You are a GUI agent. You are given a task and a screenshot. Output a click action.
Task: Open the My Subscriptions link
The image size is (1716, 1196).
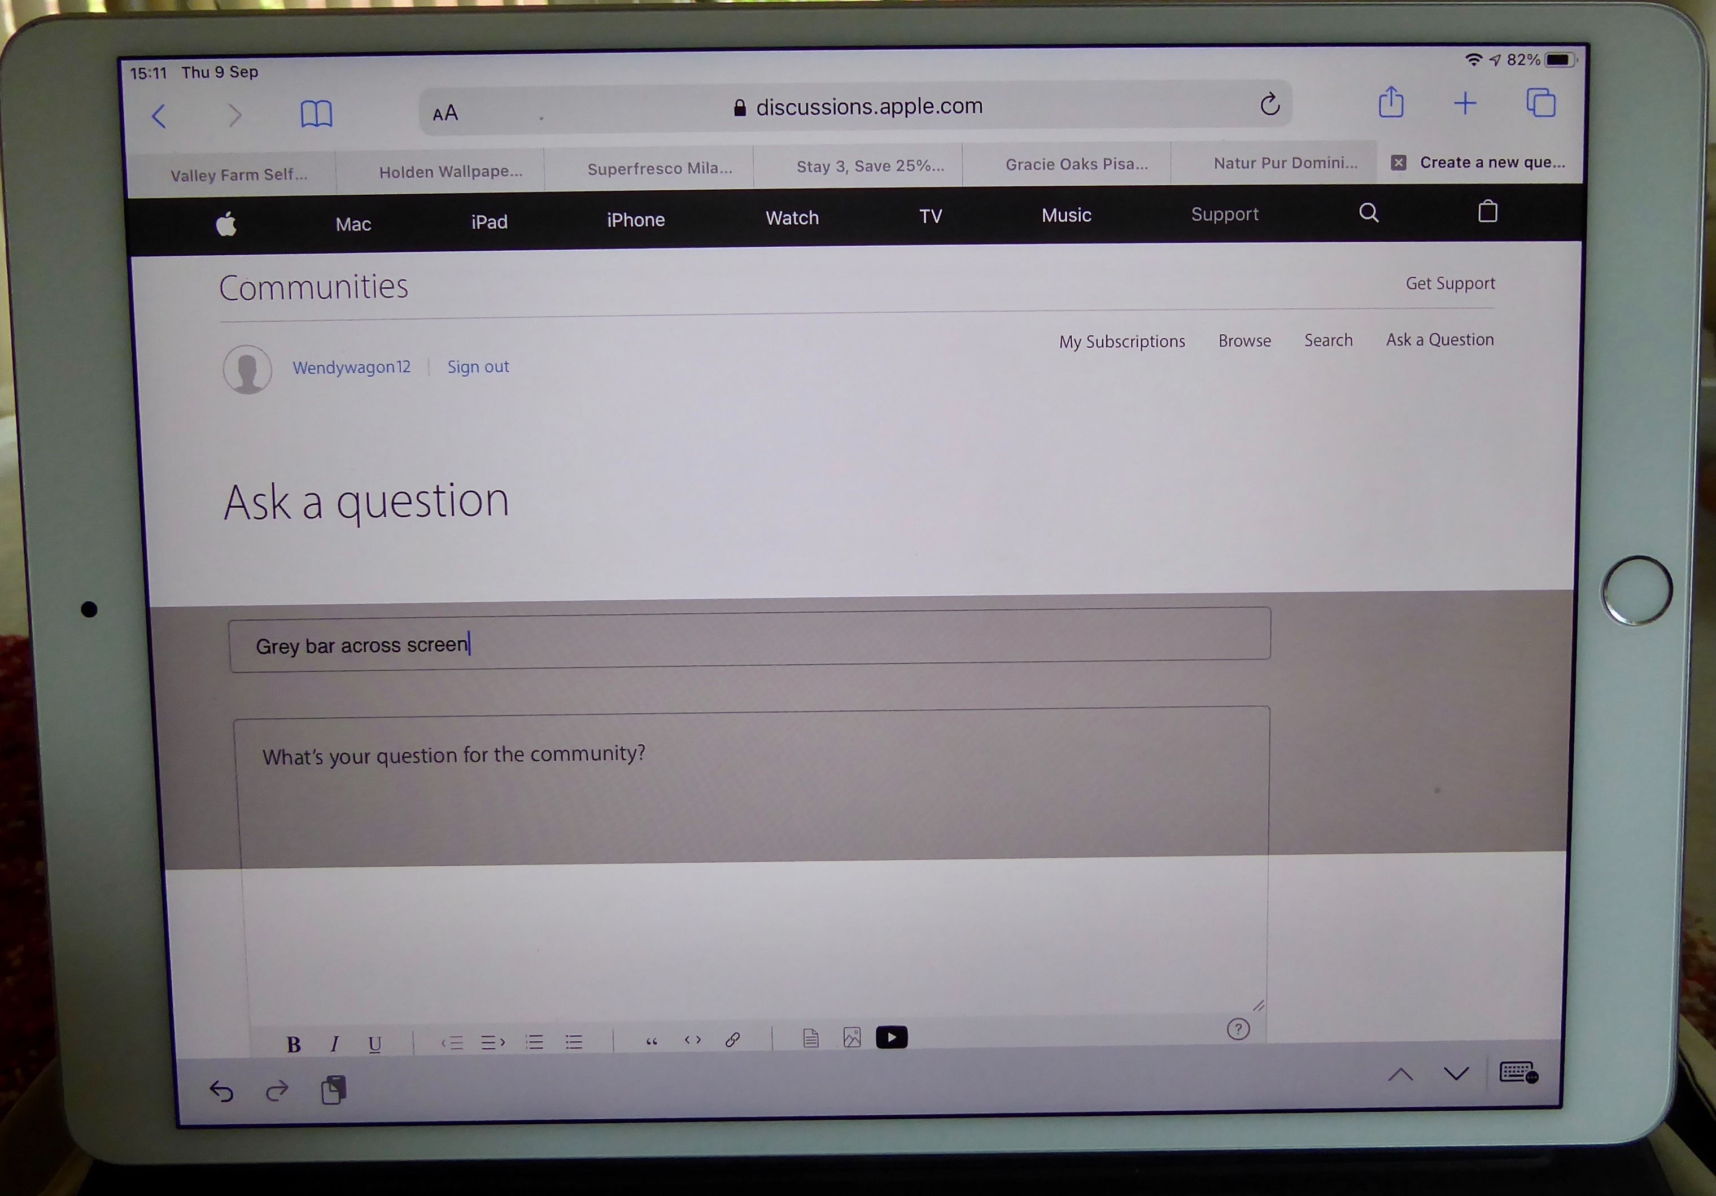click(x=1122, y=342)
